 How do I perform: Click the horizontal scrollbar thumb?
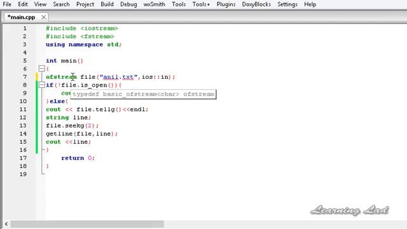(x=87, y=224)
